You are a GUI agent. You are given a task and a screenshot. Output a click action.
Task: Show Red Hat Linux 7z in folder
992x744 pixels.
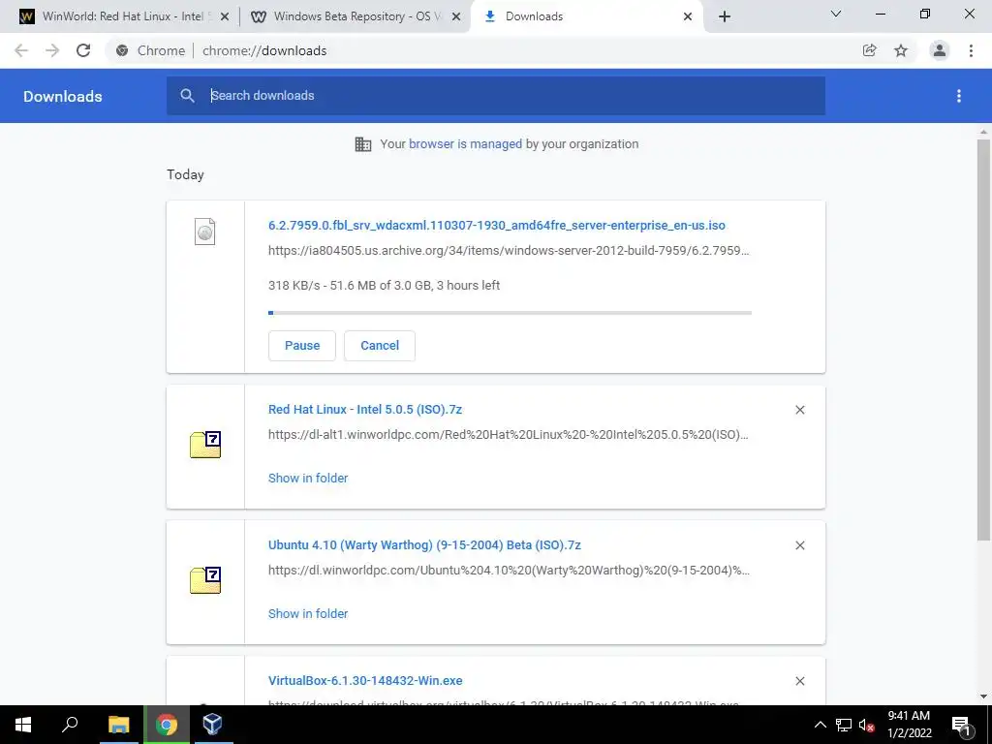pos(308,479)
